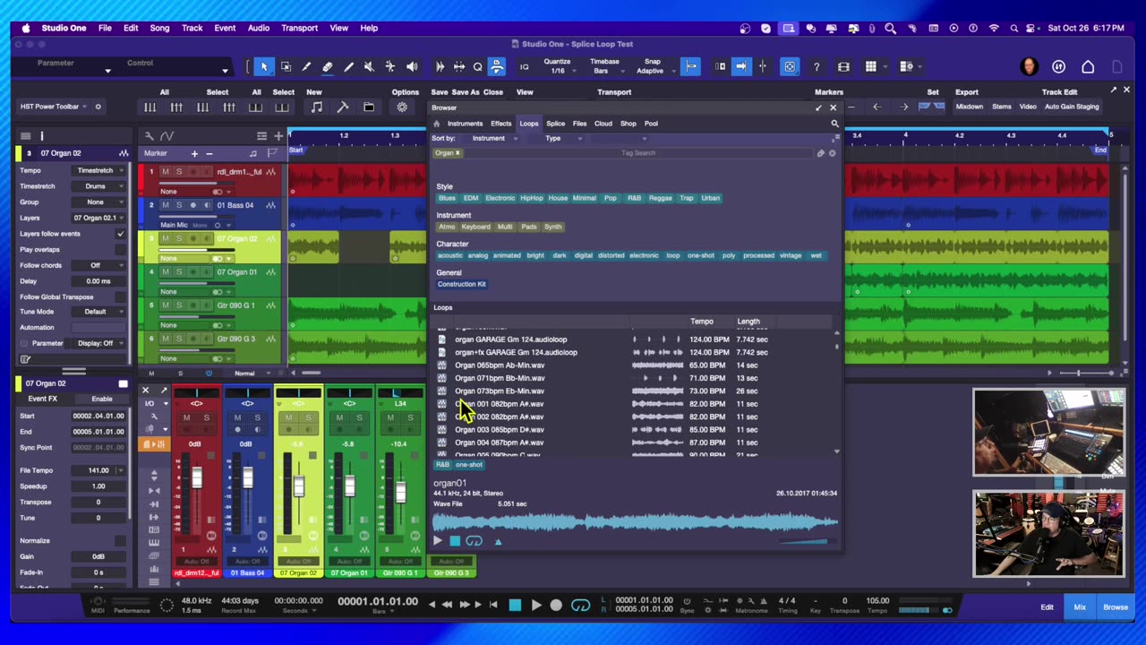Solo the 07 Organ 01 track
The image size is (1146, 645).
(x=178, y=272)
